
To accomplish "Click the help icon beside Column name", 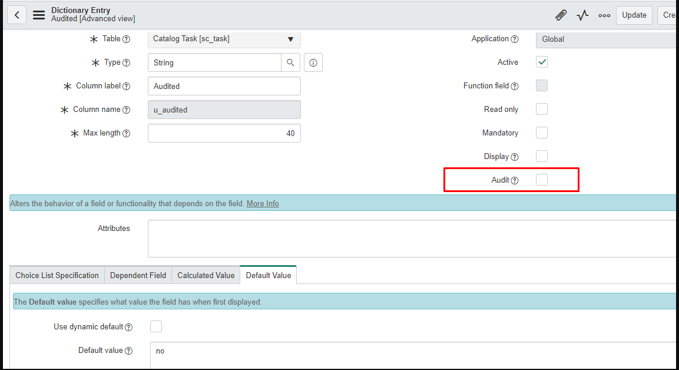I will click(x=126, y=110).
